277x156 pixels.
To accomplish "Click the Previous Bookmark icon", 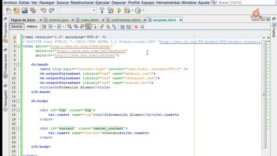I will [102, 26].
